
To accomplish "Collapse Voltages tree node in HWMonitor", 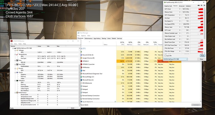I will point(15,50).
